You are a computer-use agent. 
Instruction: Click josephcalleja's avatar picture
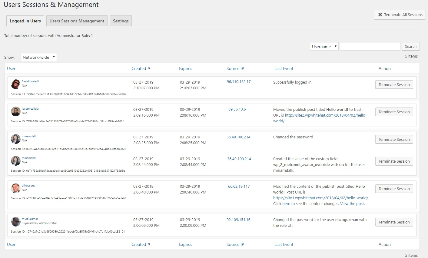(15, 111)
